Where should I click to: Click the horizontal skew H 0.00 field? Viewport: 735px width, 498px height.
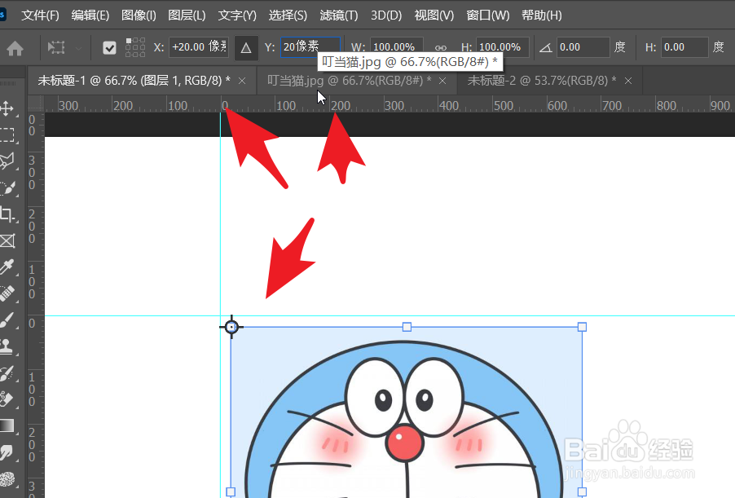(x=684, y=47)
